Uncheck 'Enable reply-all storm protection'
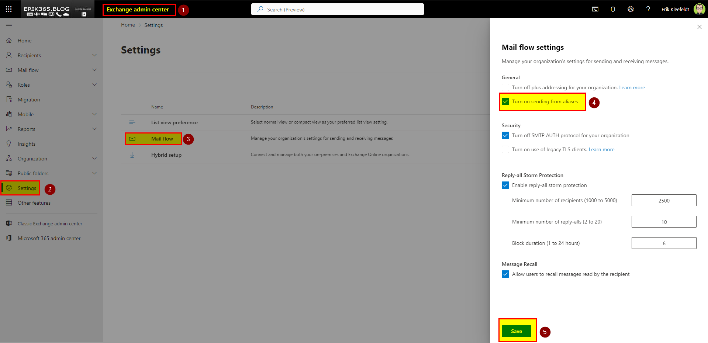The width and height of the screenshot is (708, 343). pyautogui.click(x=505, y=185)
